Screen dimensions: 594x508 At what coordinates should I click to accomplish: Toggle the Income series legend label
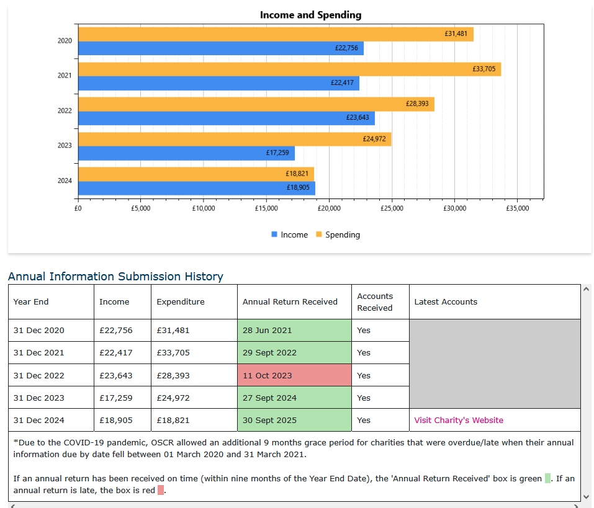[294, 234]
